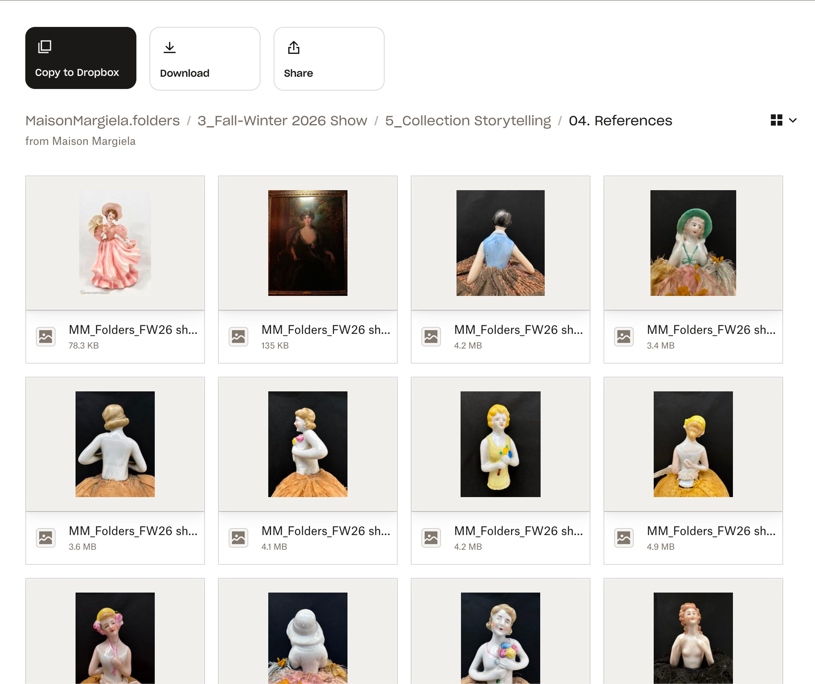
Task: Expand the view options chevron
Action: pyautogui.click(x=793, y=120)
